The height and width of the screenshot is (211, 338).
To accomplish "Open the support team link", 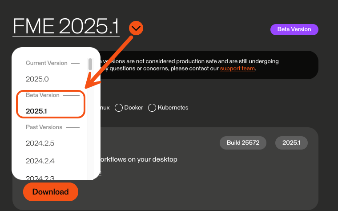I will pyautogui.click(x=237, y=69).
